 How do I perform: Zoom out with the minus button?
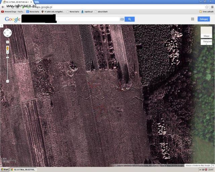point(7,81)
